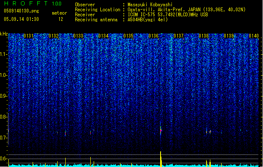
Task: Click the meteor count label
Action: pyautogui.click(x=59, y=13)
